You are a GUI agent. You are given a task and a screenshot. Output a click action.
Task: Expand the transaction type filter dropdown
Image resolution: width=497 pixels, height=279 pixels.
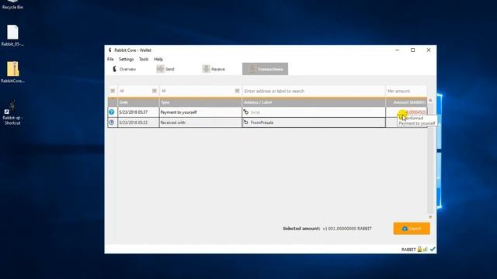click(200, 91)
